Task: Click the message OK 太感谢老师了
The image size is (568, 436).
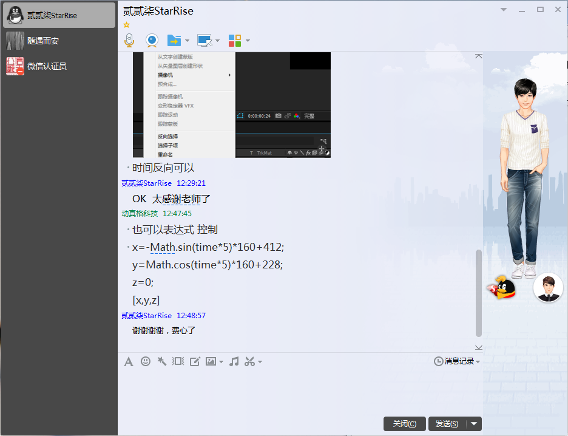Action: [x=171, y=199]
